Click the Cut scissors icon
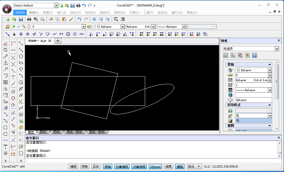 click(x=51, y=19)
